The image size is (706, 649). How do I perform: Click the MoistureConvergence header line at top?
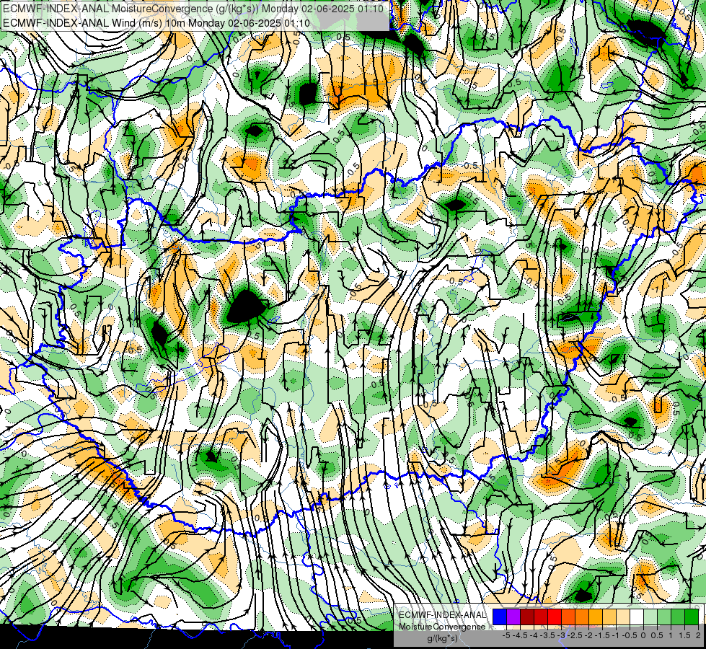(193, 9)
